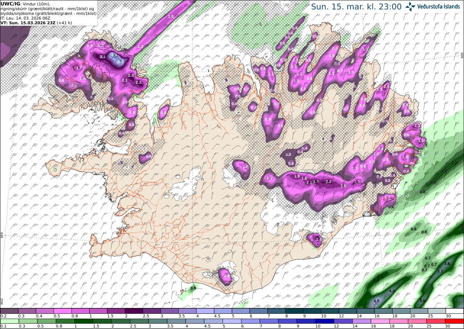Click the Veðurstofa Íslands logo emblem
Viewport: 464px width, 329px height.
(x=411, y=7)
